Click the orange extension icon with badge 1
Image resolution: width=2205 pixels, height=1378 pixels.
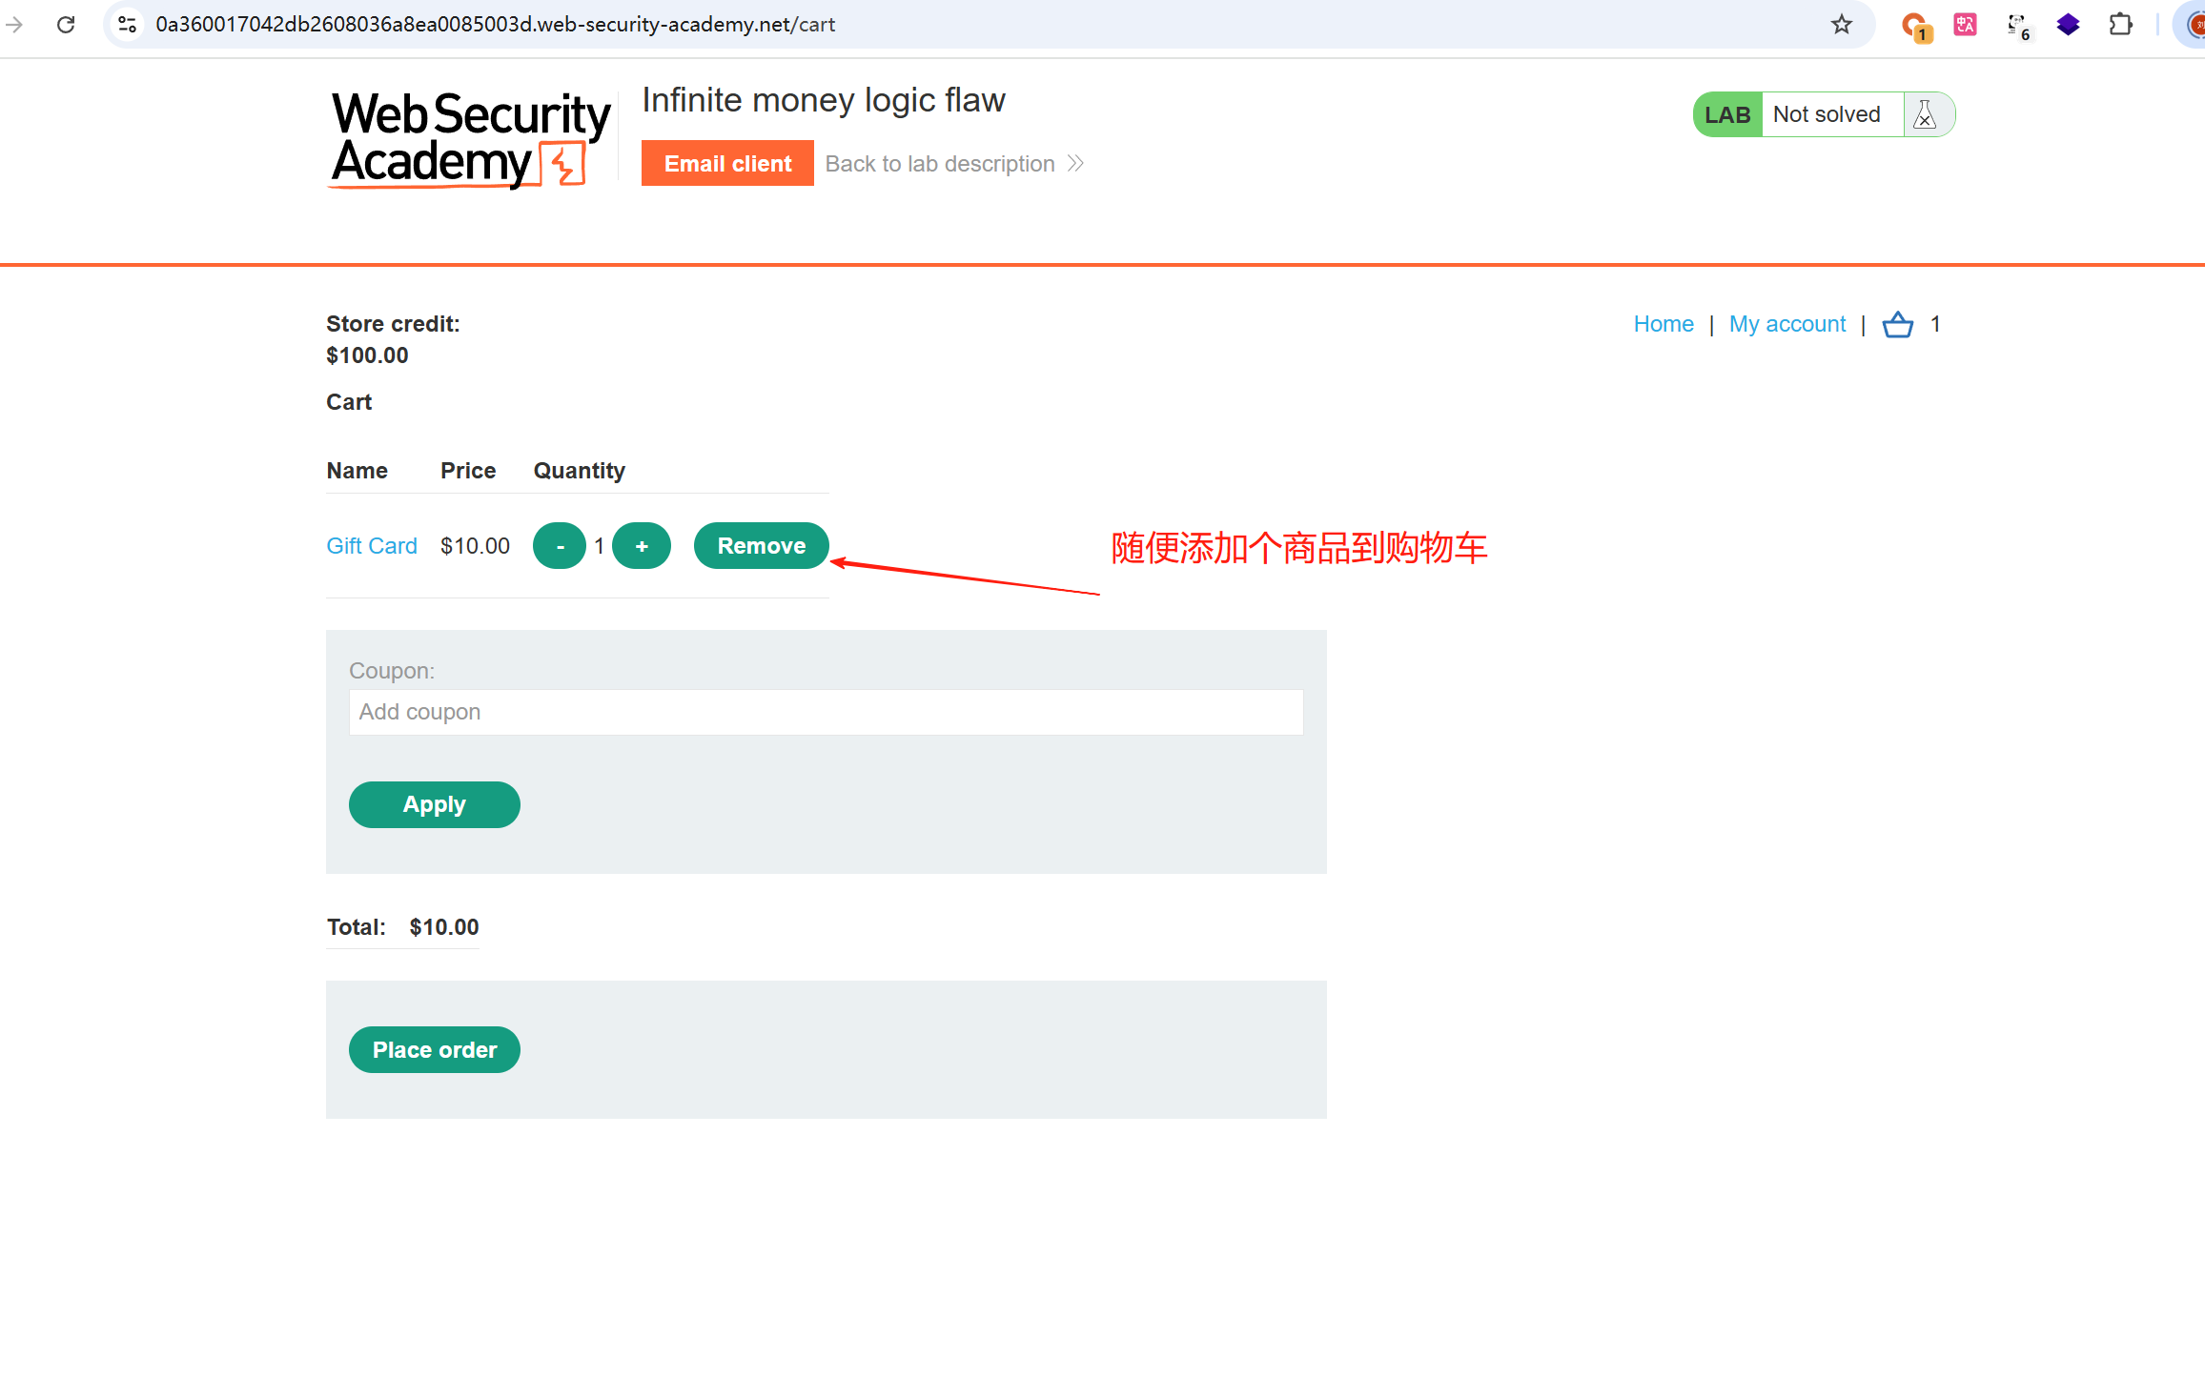1913,26
